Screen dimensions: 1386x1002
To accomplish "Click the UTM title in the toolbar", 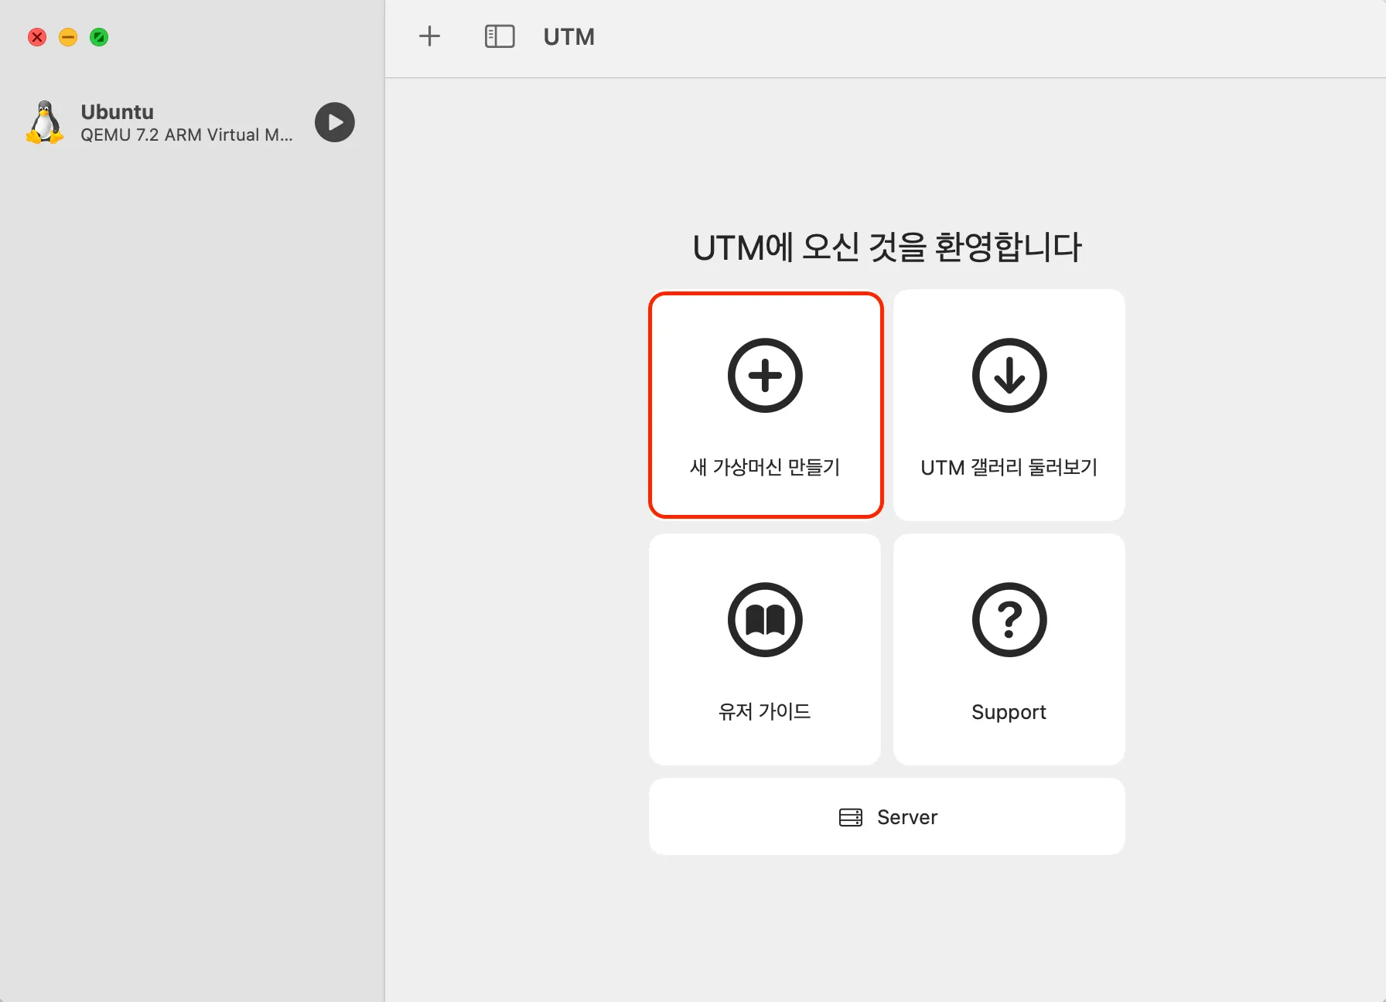I will 569,36.
